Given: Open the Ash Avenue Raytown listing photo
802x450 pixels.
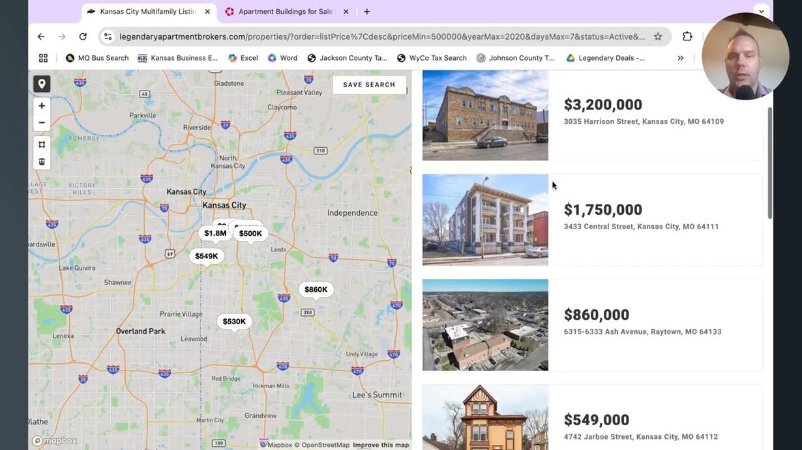Looking at the screenshot, I should (485, 325).
